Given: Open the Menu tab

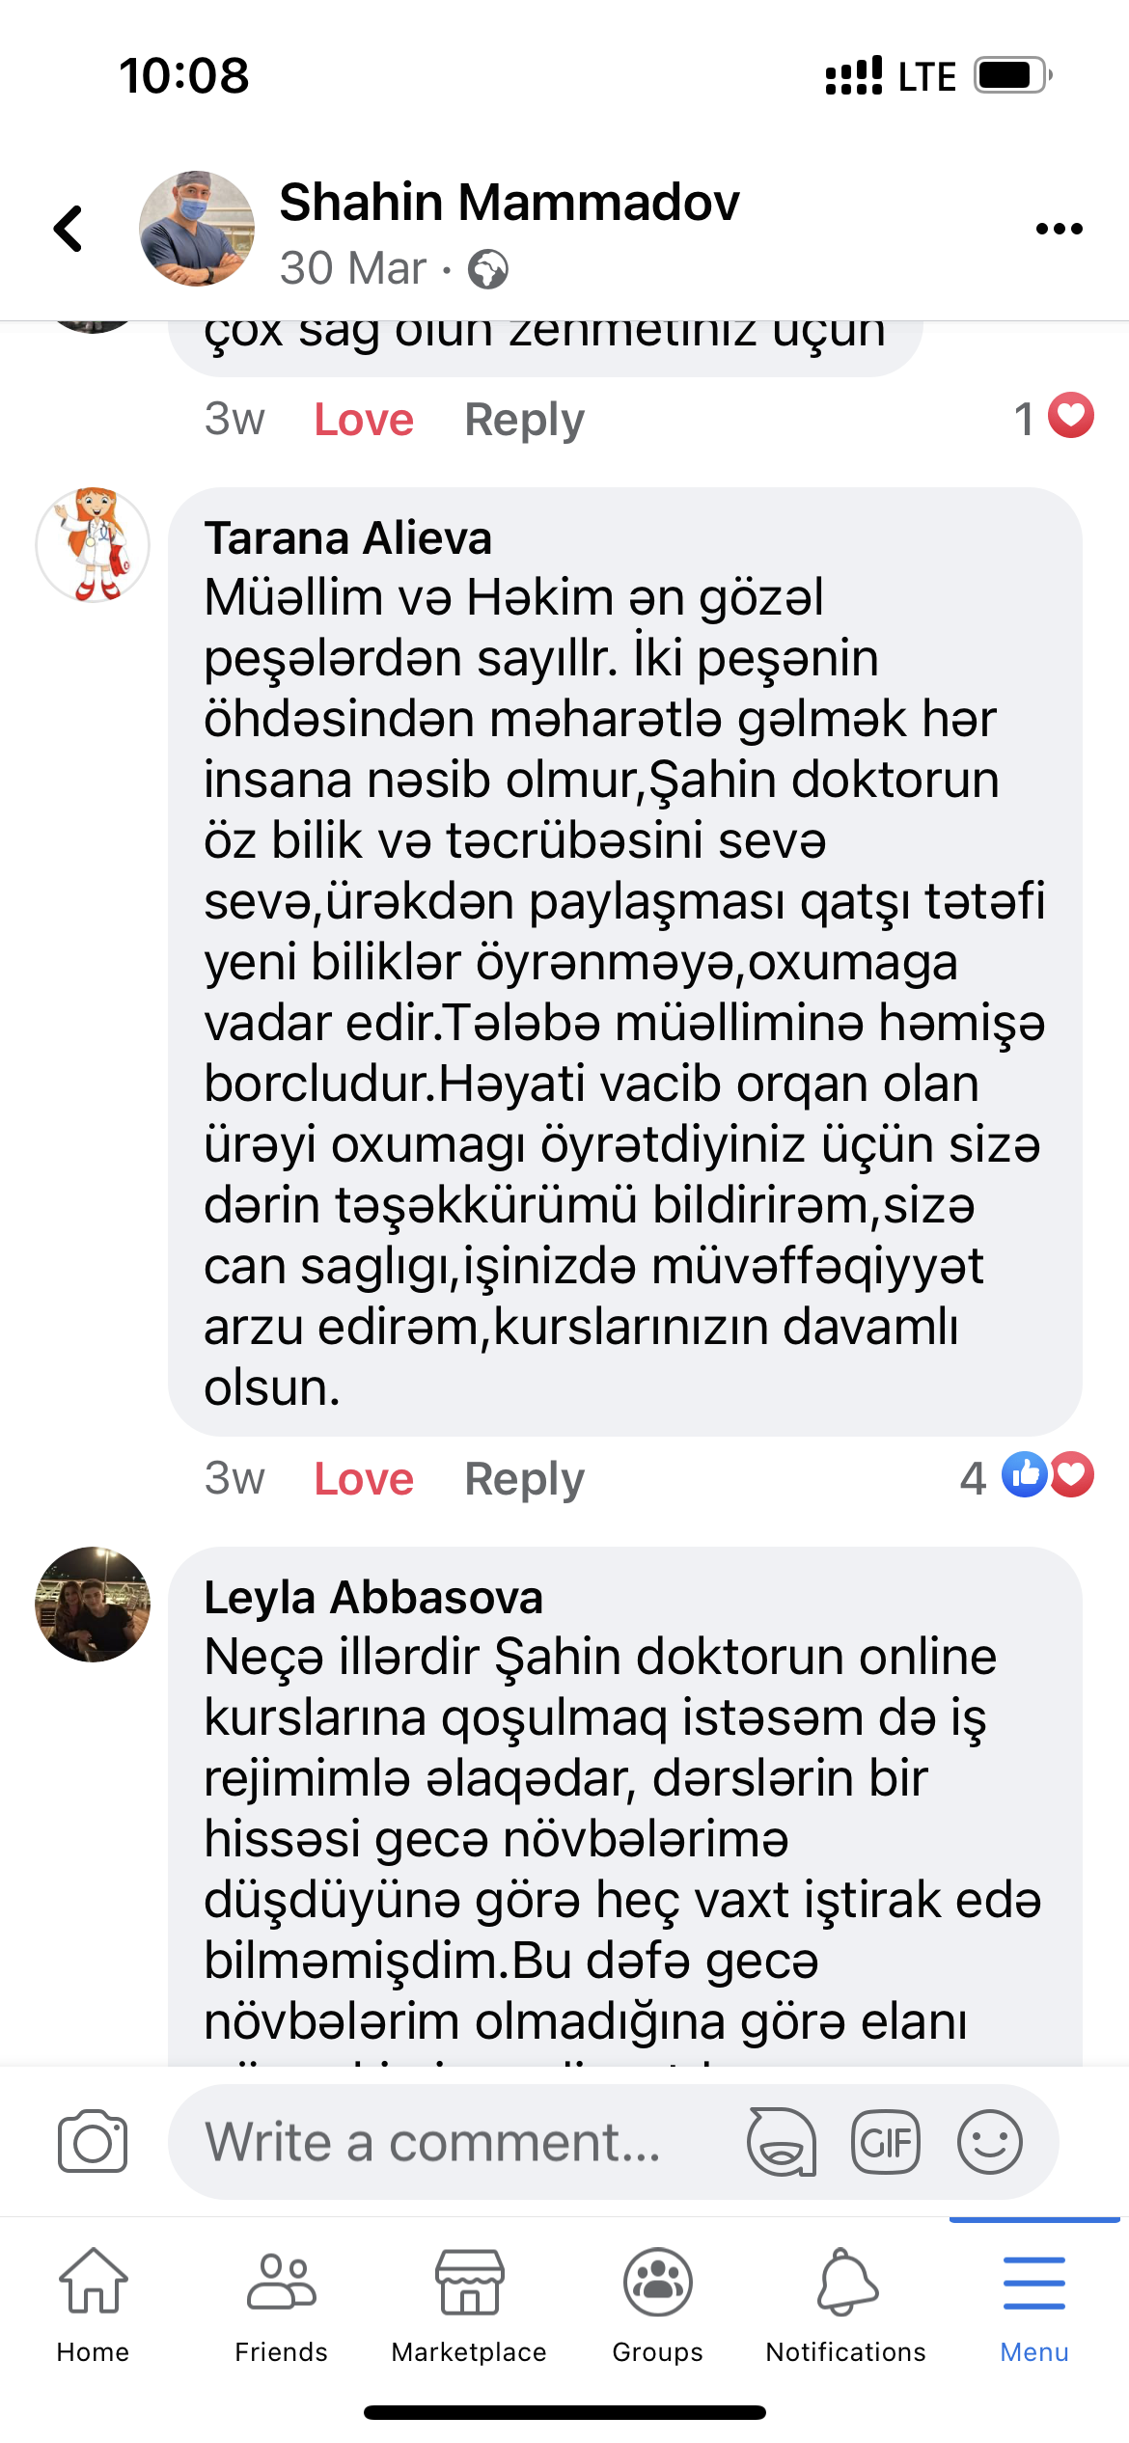Looking at the screenshot, I should click(1034, 2305).
